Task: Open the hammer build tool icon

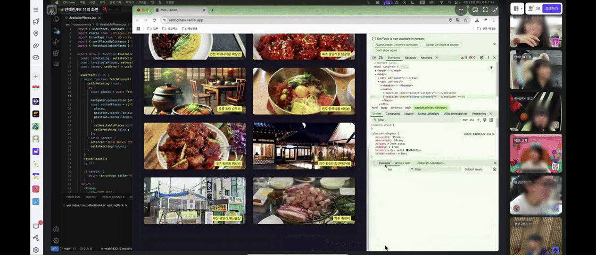Action: click(x=36, y=238)
